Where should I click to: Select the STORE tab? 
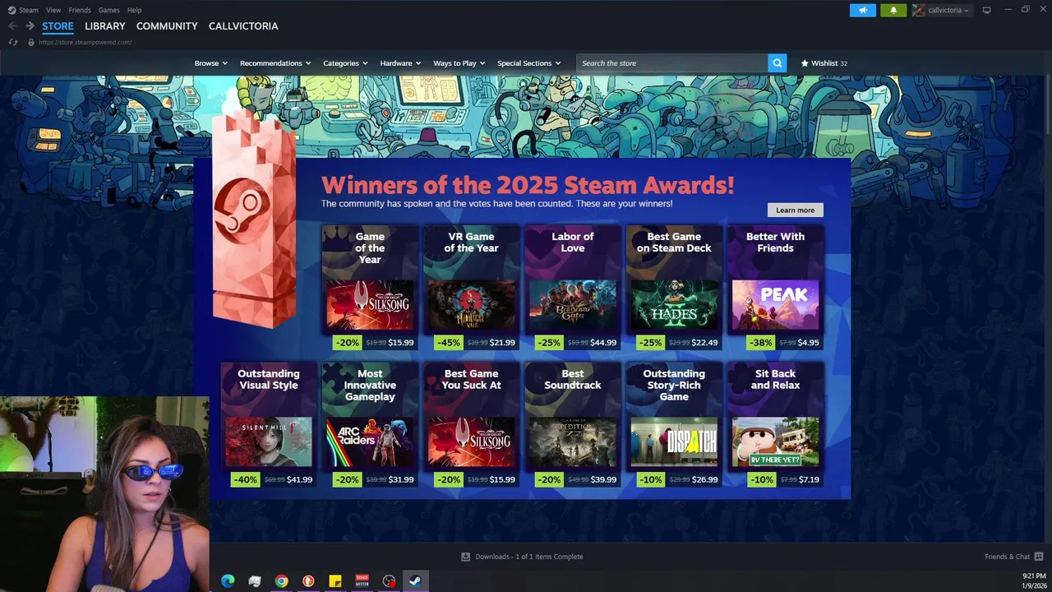click(58, 26)
